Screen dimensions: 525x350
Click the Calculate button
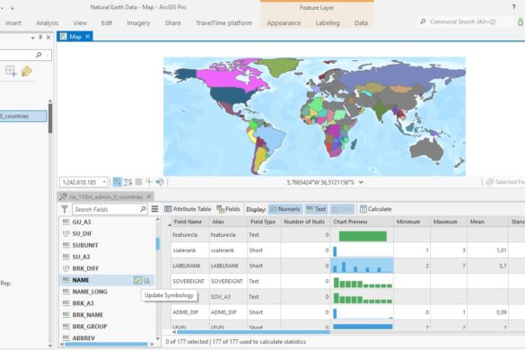[x=376, y=209]
